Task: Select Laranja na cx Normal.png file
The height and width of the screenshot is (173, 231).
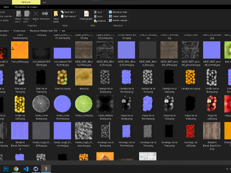Action: [x=127, y=77]
